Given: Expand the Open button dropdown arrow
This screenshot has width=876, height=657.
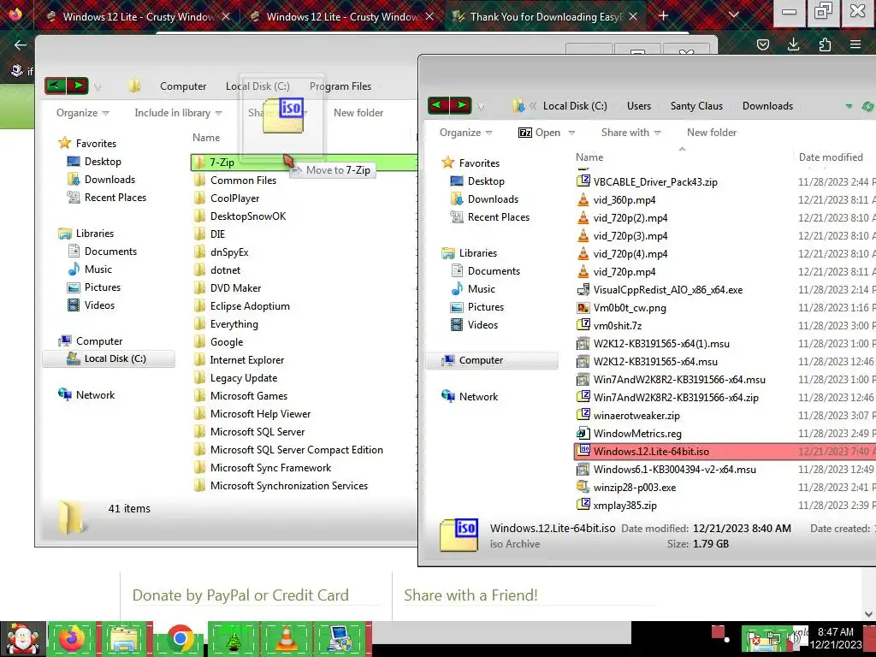Looking at the screenshot, I should tap(571, 133).
